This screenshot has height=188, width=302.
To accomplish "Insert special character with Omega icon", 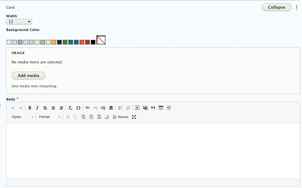I will (x=78, y=108).
